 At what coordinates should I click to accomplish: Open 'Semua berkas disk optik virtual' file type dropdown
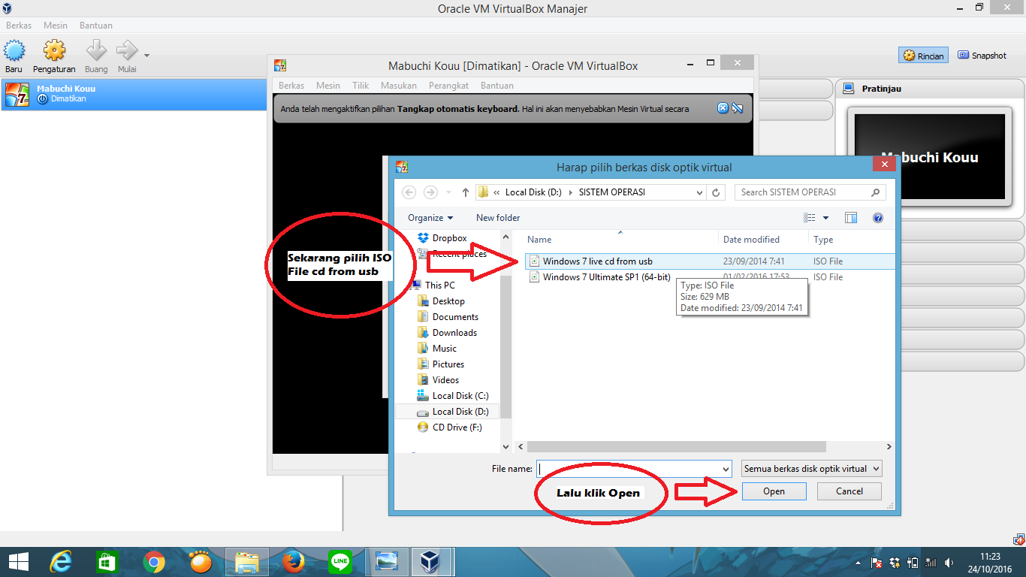click(x=812, y=469)
